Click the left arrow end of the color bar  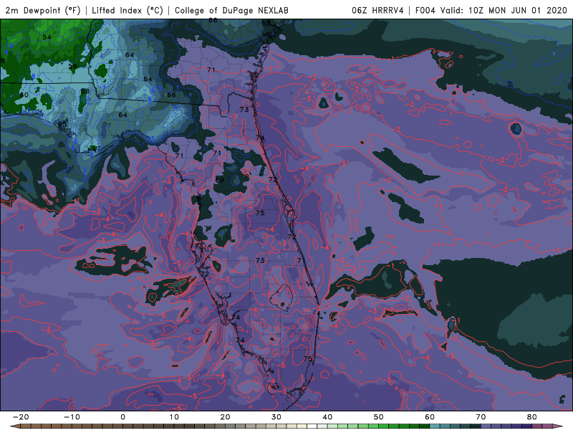14,426
